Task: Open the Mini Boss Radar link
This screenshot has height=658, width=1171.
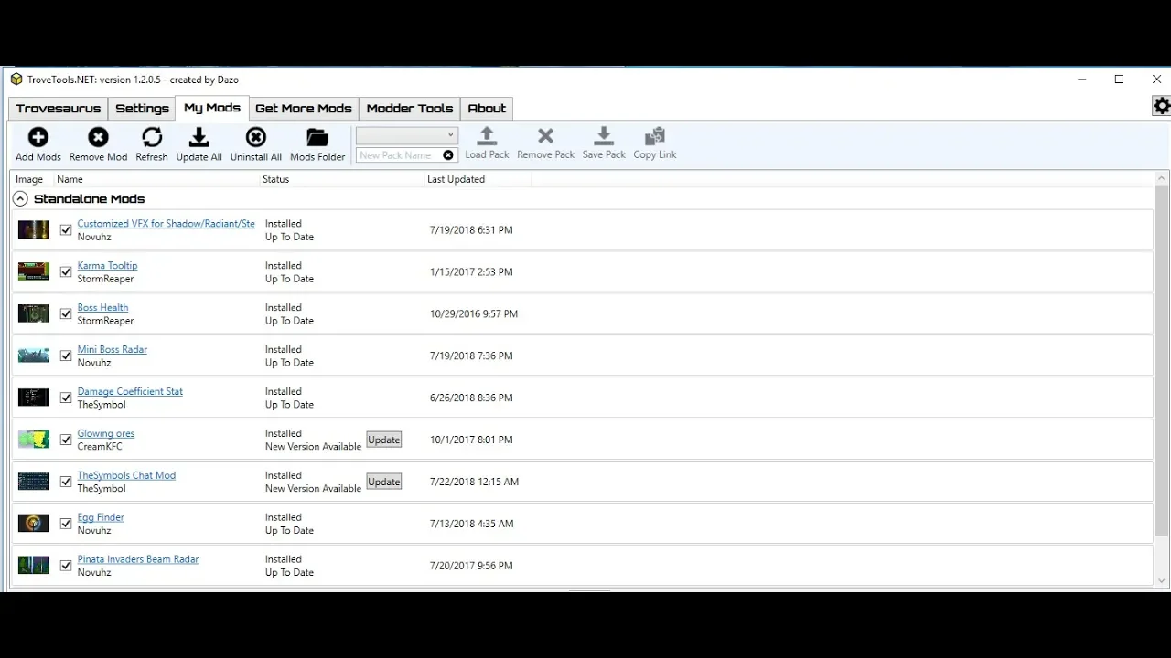Action: (113, 349)
